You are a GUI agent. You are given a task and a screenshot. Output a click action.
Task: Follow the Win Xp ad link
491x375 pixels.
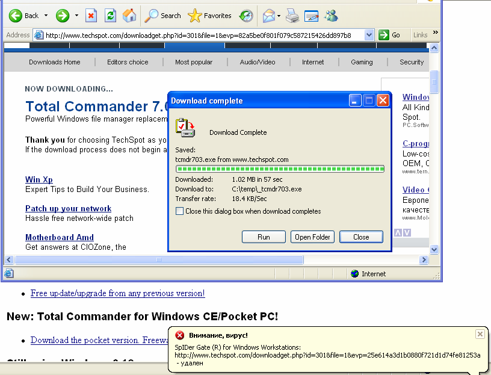pos(39,179)
